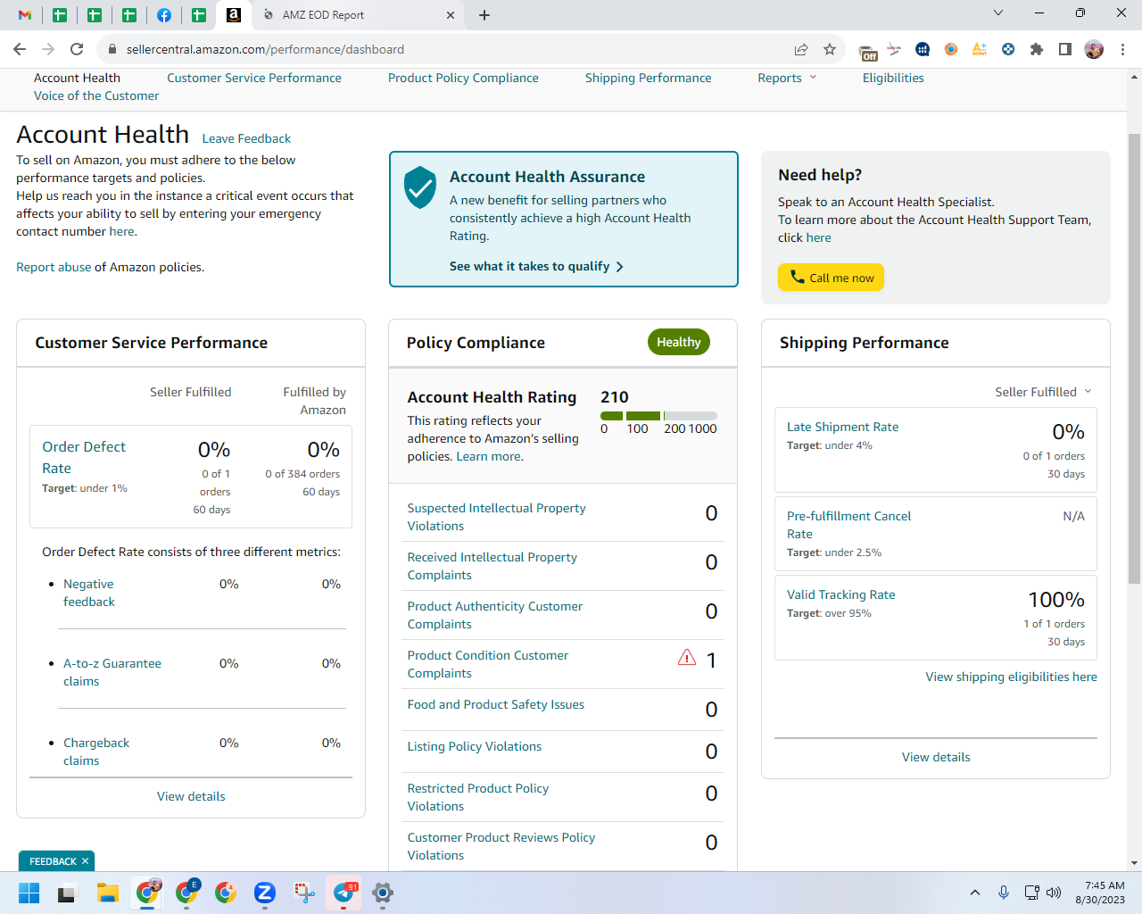Screen dimensions: 1142x914
Task: Open the Late Shipment Rate link
Action: coord(842,427)
